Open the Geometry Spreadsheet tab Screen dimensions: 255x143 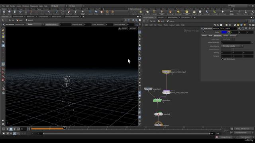[x=72, y=17]
